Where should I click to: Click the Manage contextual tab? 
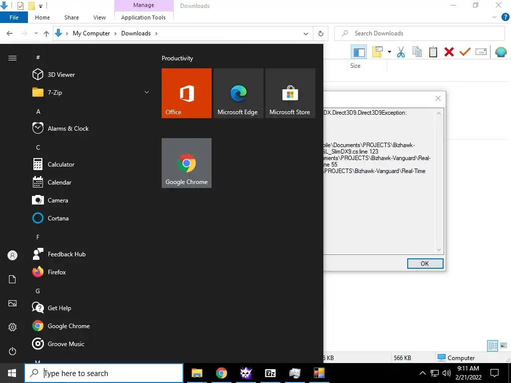pyautogui.click(x=144, y=5)
